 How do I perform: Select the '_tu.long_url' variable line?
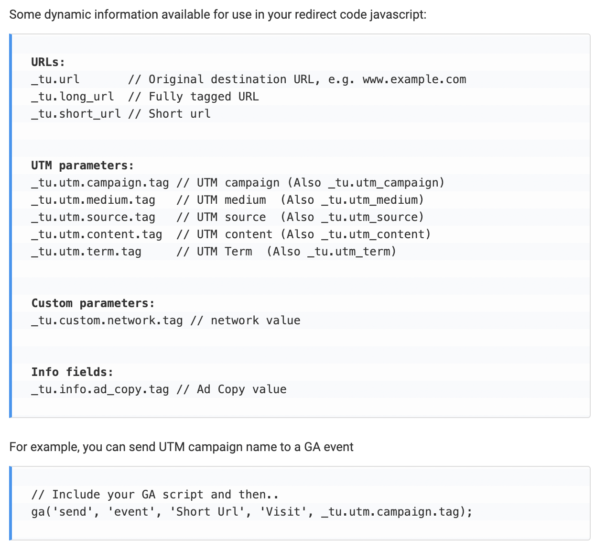point(145,97)
